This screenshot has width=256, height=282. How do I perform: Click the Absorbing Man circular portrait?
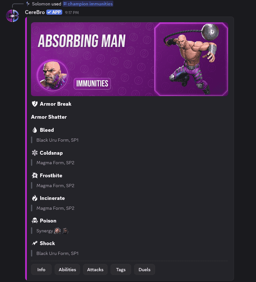click(x=52, y=75)
